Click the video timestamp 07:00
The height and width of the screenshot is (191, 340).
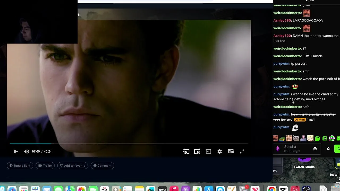36,151
